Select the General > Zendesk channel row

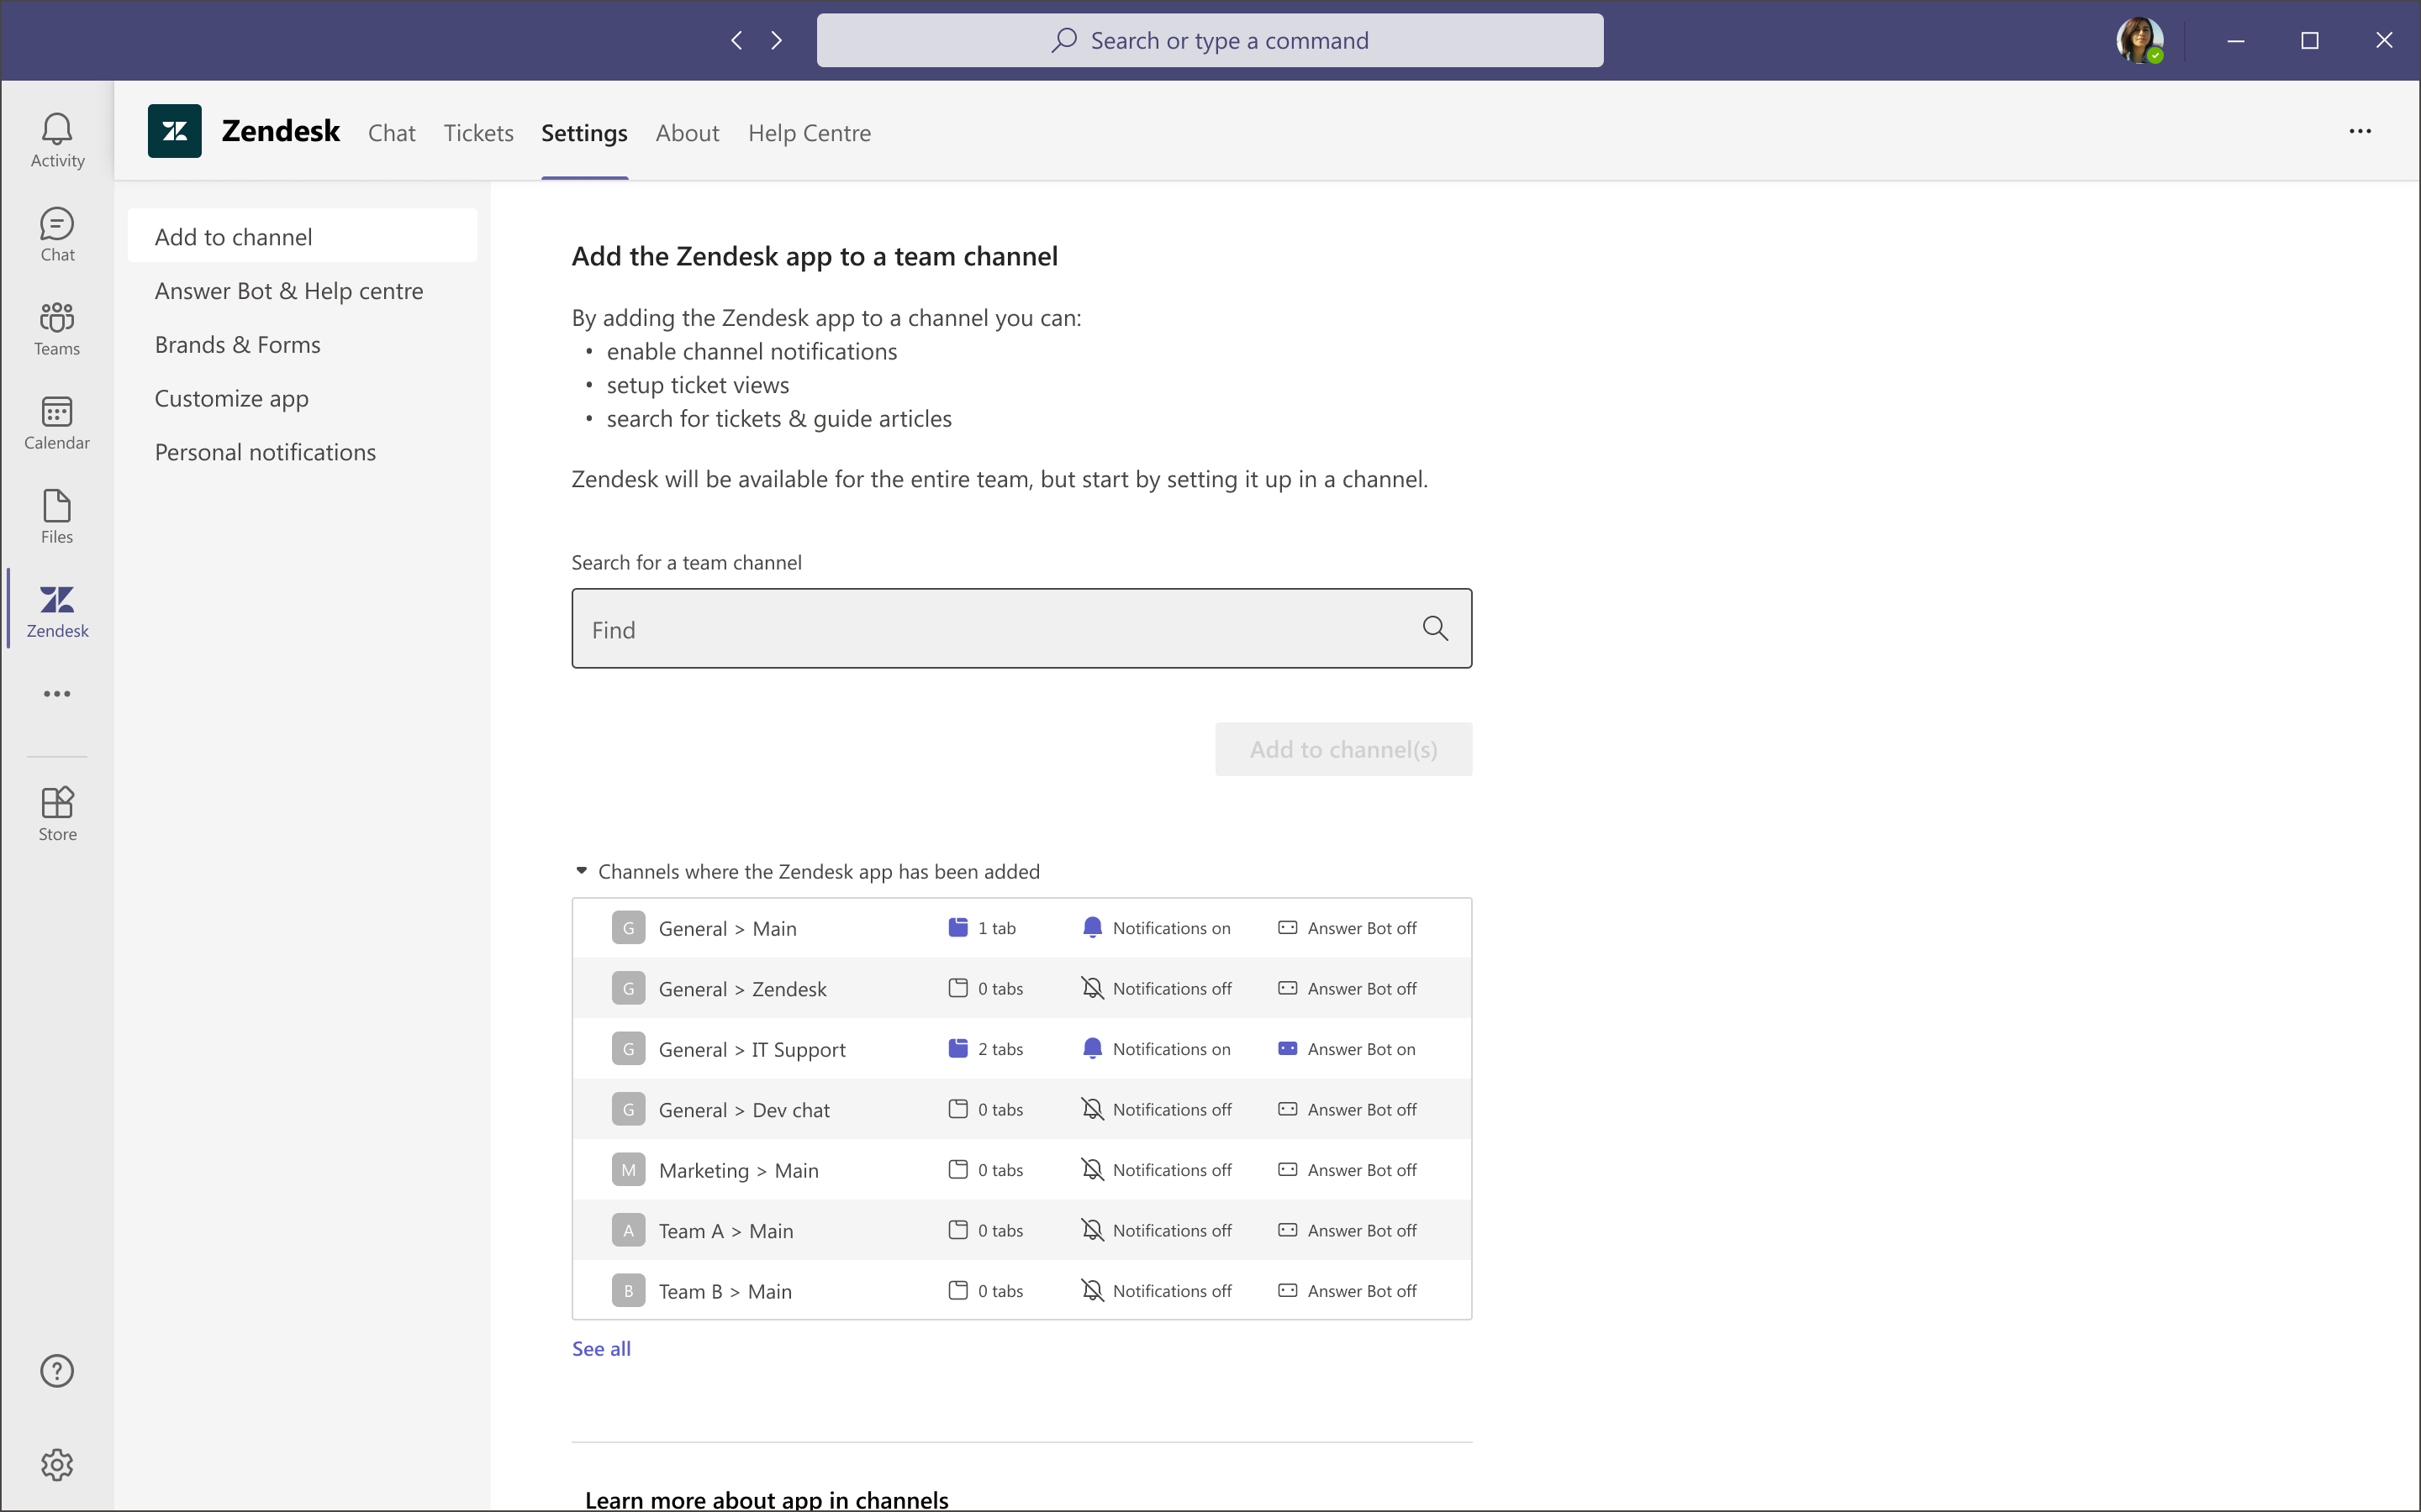1021,988
